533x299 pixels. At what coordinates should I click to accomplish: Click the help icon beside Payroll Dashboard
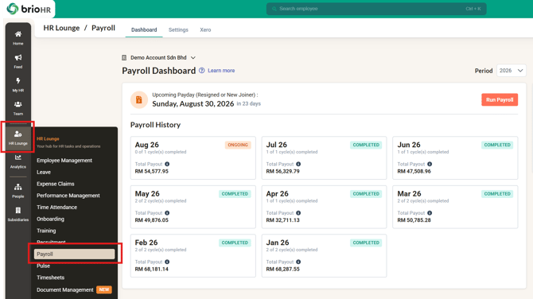[201, 70]
